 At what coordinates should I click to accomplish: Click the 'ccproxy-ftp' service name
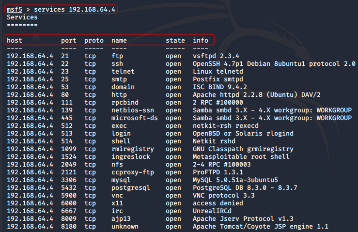133,172
